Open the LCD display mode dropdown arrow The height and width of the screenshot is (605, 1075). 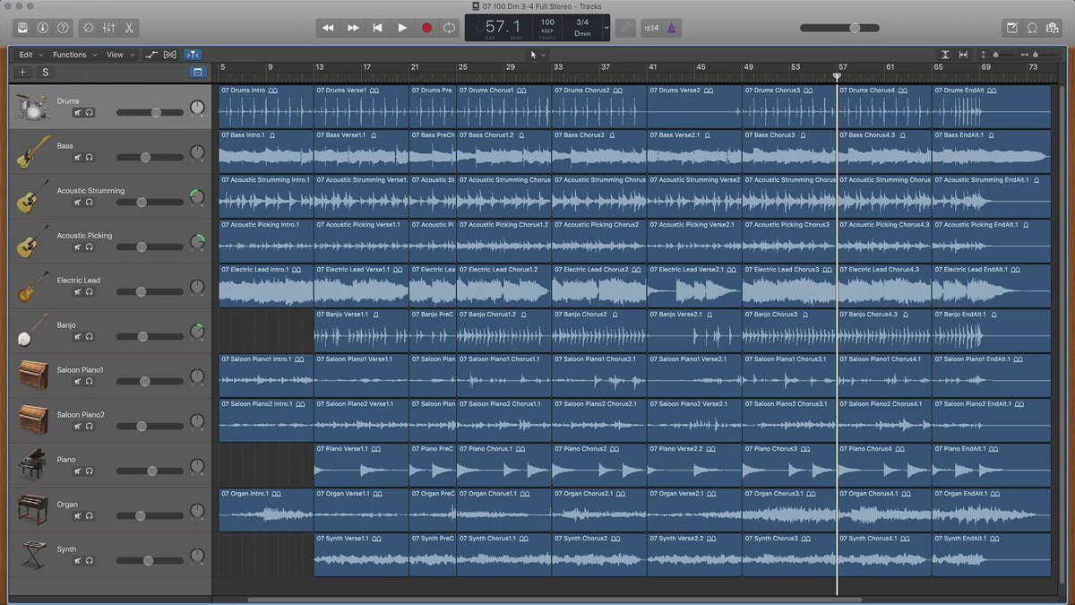(x=606, y=28)
